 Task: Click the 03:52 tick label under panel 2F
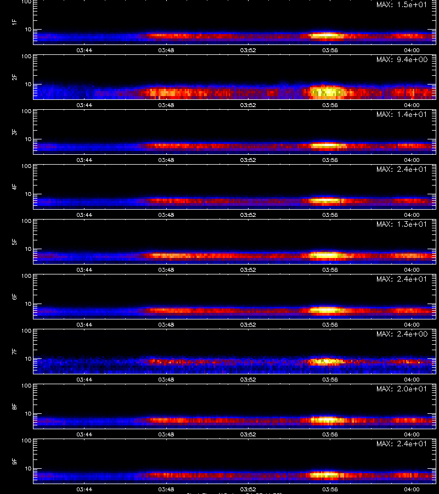click(248, 105)
